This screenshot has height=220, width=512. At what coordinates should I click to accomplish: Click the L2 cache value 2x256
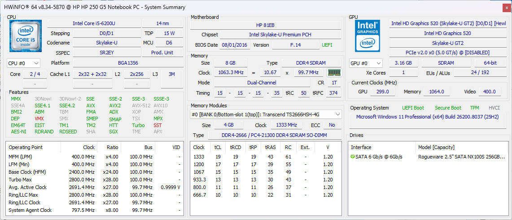(x=137, y=74)
